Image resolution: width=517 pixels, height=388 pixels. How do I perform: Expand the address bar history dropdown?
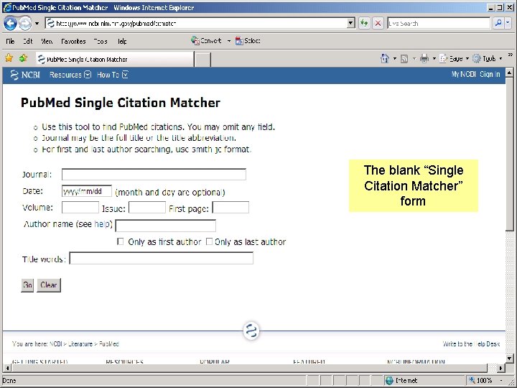351,24
